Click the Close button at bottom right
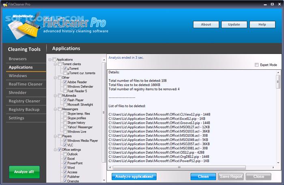 [x=259, y=176]
